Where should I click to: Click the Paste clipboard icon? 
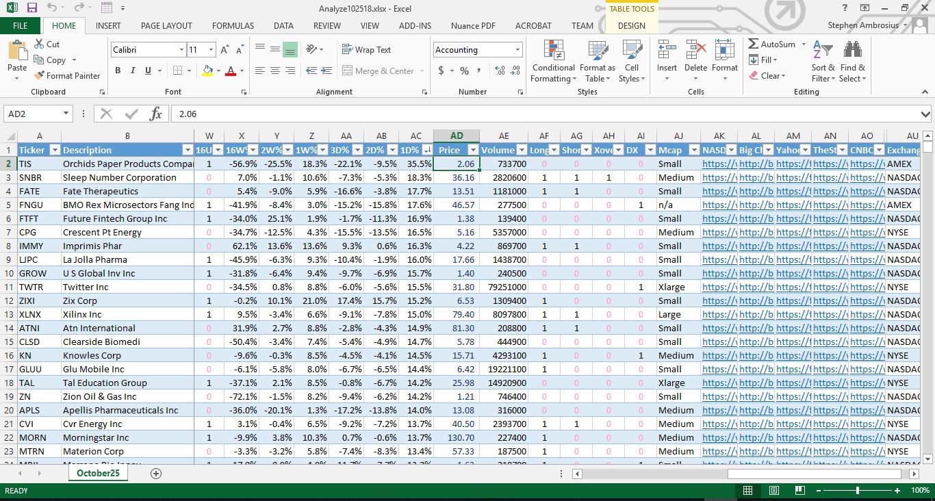pyautogui.click(x=17, y=51)
